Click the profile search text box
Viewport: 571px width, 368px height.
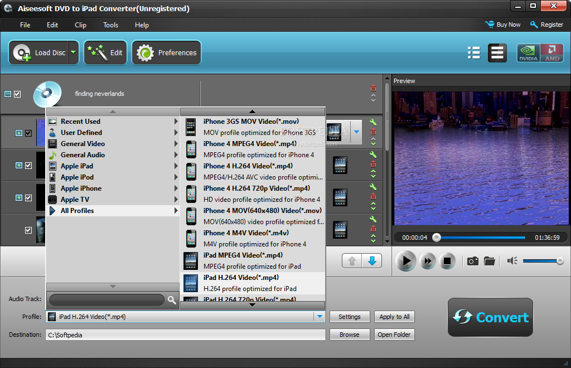click(107, 300)
